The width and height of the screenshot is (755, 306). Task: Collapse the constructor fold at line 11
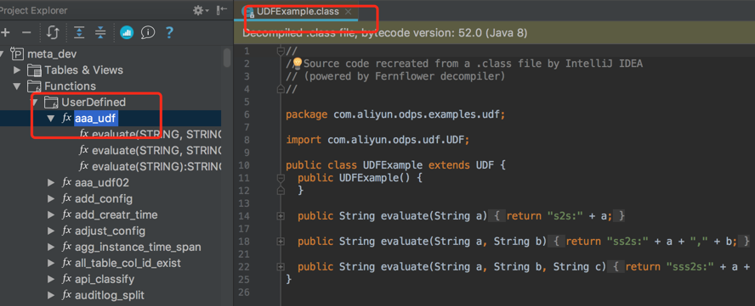tap(281, 178)
